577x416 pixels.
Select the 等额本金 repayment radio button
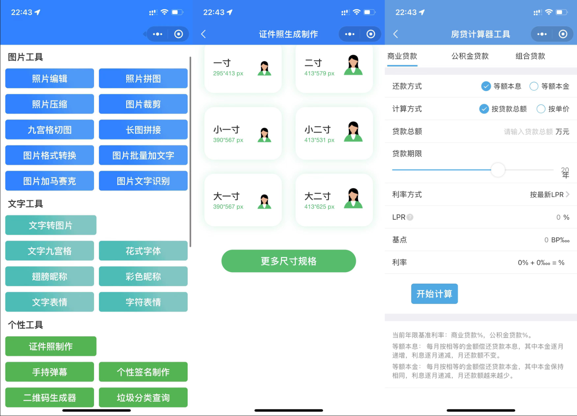click(533, 86)
